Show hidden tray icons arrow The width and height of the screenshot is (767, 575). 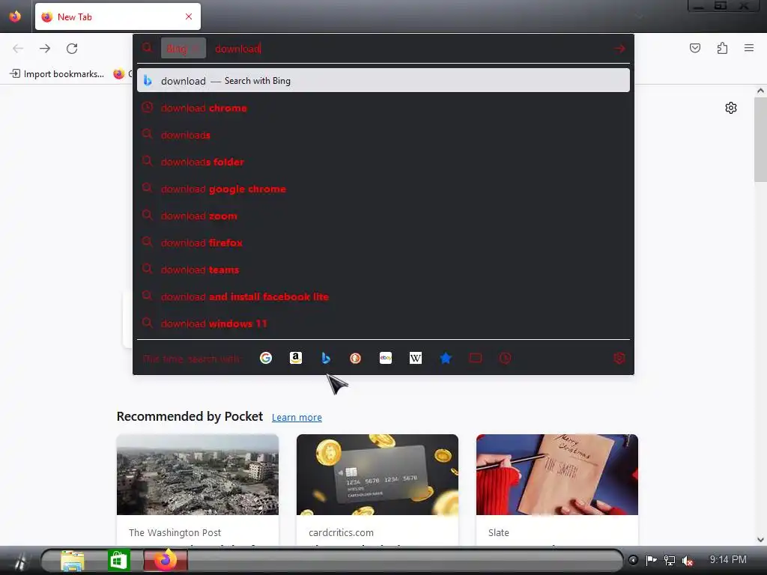point(633,560)
